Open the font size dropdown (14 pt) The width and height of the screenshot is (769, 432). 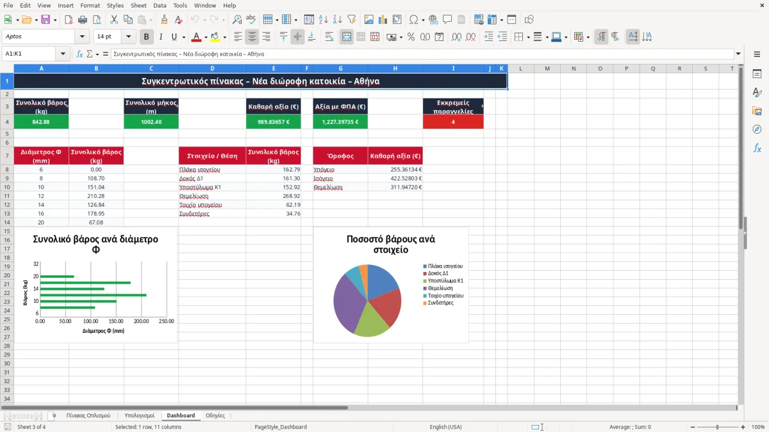129,37
